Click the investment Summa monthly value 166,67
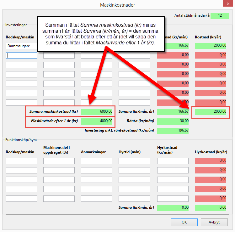This screenshot has width=235, height=232. 173,111
